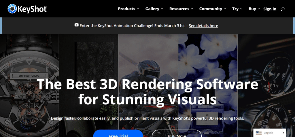
Task: Click the camera icon in the announcement banner
Action: 76,25
